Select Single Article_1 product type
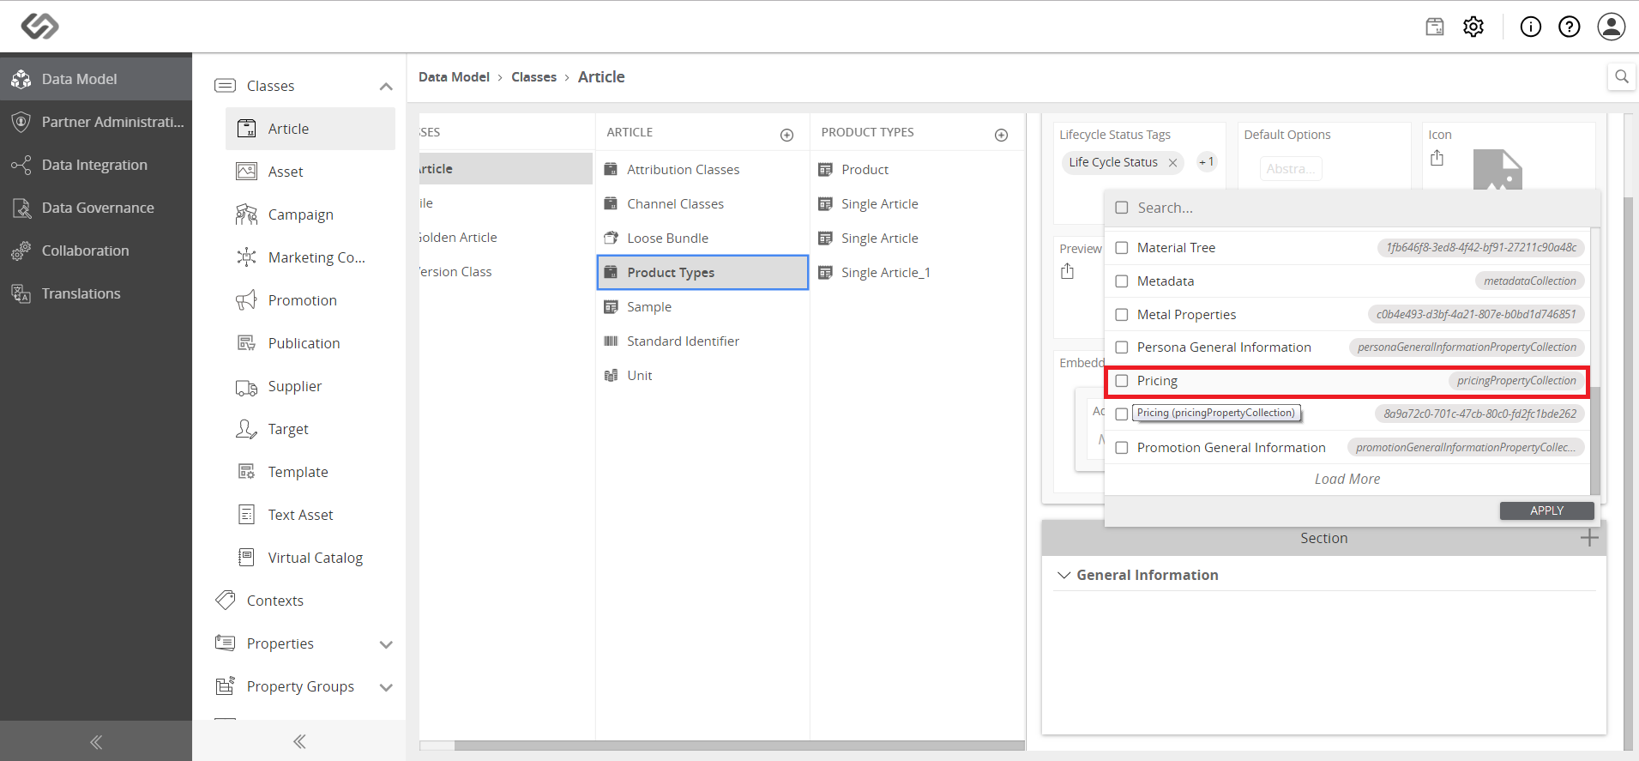The height and width of the screenshot is (761, 1639). [917, 273]
